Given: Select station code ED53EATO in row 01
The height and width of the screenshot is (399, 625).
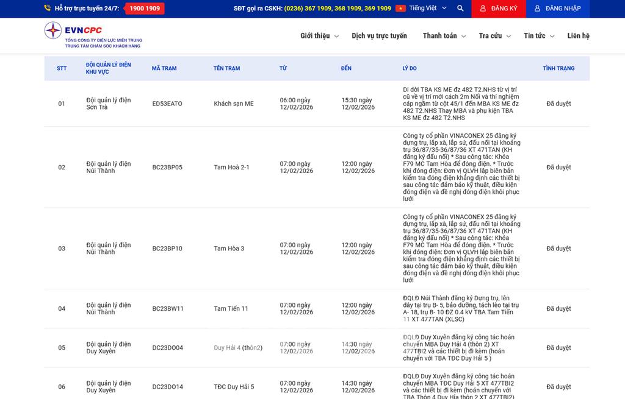Looking at the screenshot, I should coord(167,104).
